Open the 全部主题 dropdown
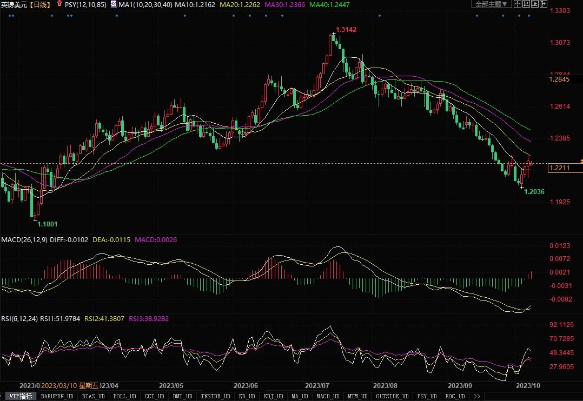The height and width of the screenshot is (401, 583). click(491, 4)
